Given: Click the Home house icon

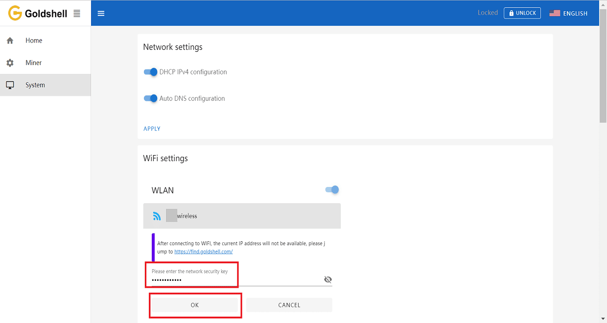Looking at the screenshot, I should (10, 41).
